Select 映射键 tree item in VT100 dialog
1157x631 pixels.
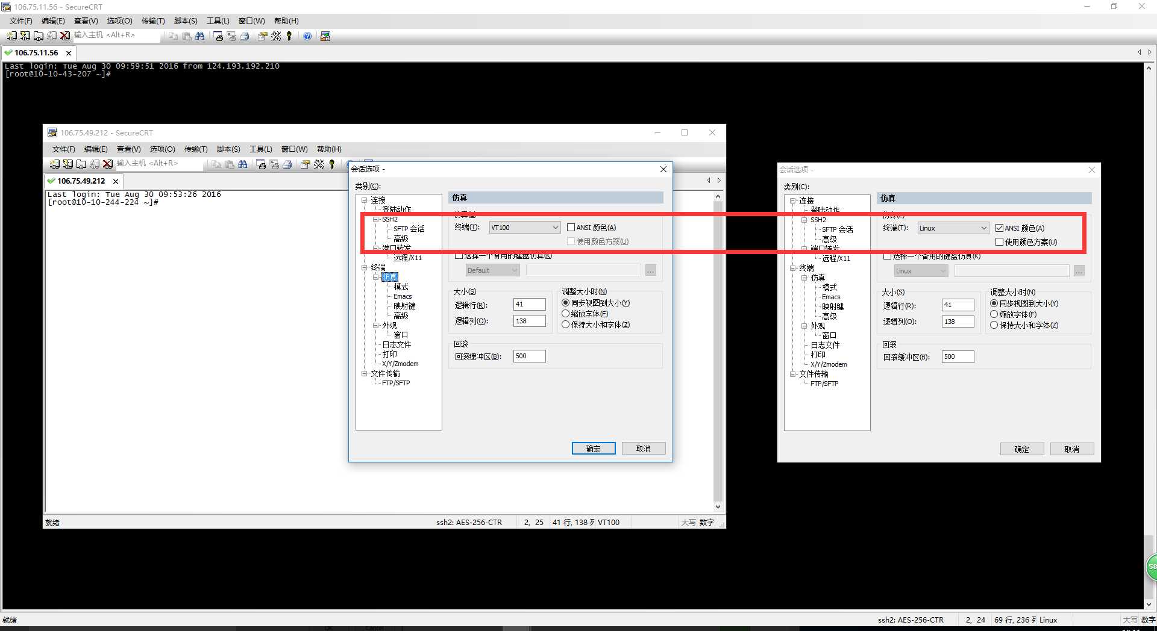click(x=404, y=306)
